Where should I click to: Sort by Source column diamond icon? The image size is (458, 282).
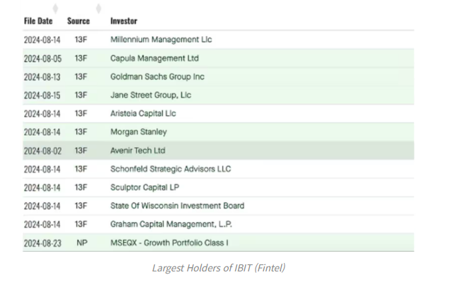pos(98,8)
